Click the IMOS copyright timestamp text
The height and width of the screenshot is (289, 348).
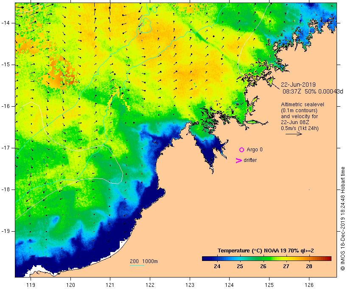click(342, 218)
